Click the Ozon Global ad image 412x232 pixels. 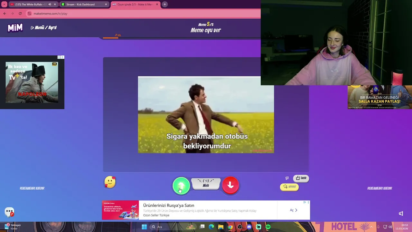[x=120, y=210]
